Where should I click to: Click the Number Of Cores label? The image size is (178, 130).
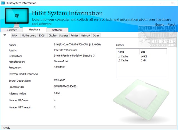(x=19, y=100)
